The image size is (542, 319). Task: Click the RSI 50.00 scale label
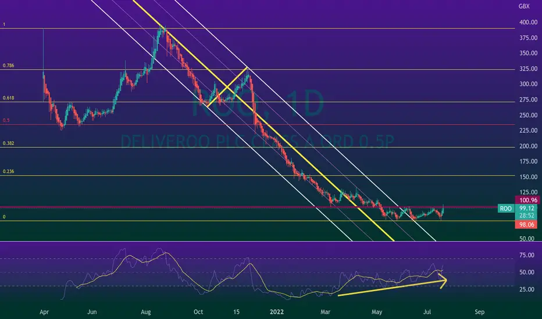[x=527, y=272]
